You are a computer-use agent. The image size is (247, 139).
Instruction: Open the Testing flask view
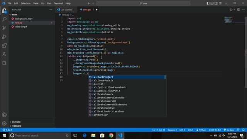tap(4, 54)
